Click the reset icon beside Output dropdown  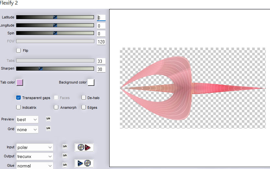pyautogui.click(x=65, y=156)
